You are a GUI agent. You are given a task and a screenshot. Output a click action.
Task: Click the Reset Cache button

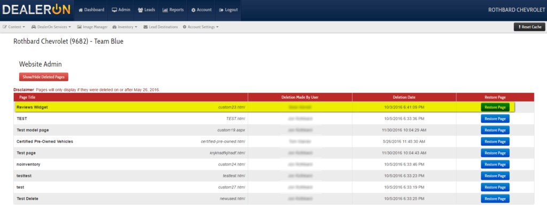(x=529, y=27)
